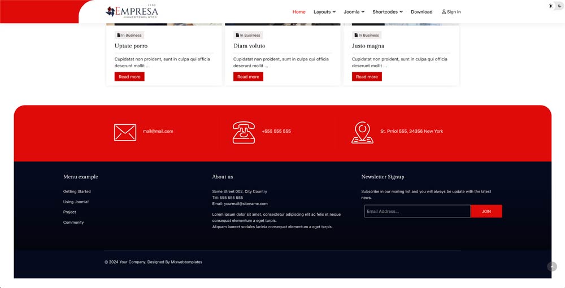565x288 pixels.
Task: Click the Empresa logo in the header
Action: 132,12
